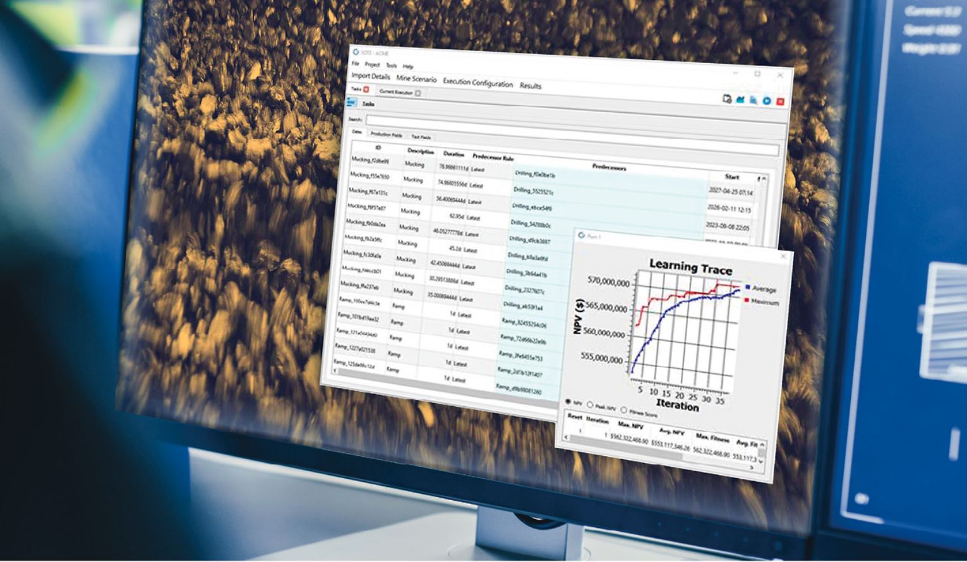Click the Tasks panel icon left of title
Screen dimensions: 967x562
351,103
